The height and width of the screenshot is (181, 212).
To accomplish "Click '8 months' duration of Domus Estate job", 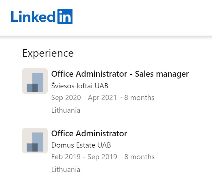I will pyautogui.click(x=140, y=157).
